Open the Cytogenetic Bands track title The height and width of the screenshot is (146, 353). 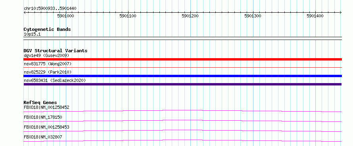pyautogui.click(x=47, y=29)
